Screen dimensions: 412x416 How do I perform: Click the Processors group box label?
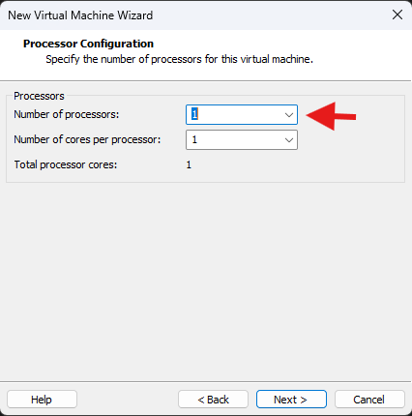click(39, 96)
